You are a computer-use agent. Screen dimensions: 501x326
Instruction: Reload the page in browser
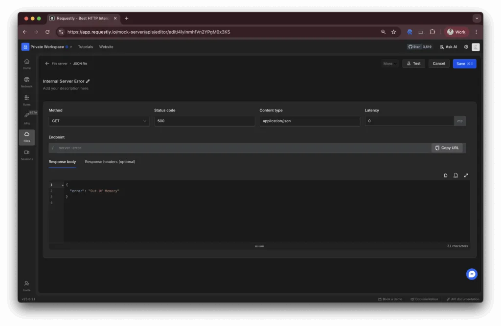47,32
